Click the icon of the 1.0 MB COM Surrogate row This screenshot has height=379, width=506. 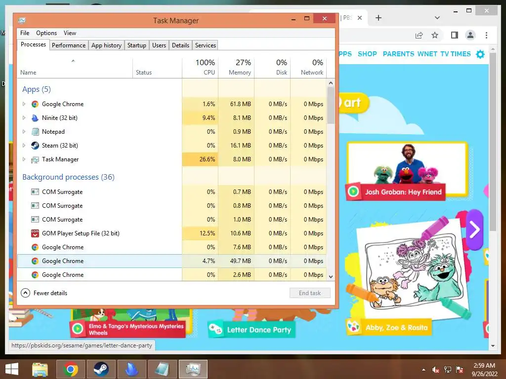click(x=35, y=220)
